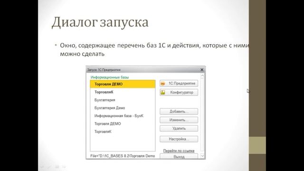Click the scrollbar down arrow in dialog
Viewport: 304px width, 171px height.
click(202, 156)
